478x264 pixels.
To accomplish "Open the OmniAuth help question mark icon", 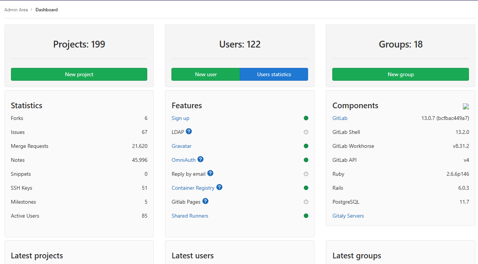I will (x=200, y=159).
